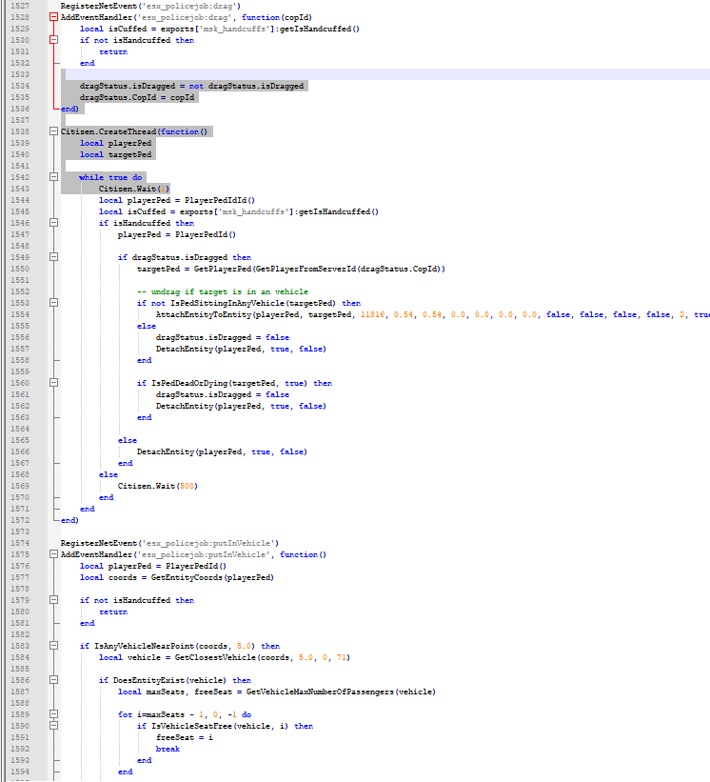Fold the block at line 1546
Viewport: 710px width, 782px height.
[x=53, y=224]
